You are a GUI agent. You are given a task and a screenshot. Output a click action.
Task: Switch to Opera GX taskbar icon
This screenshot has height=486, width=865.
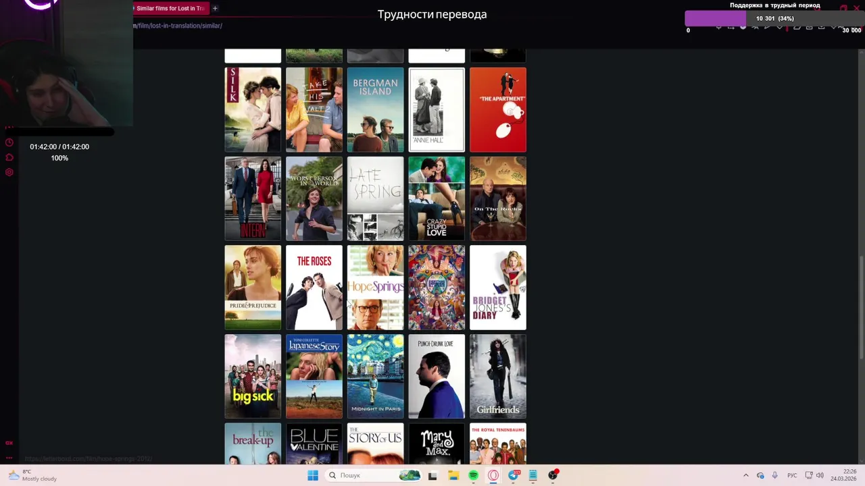493,475
